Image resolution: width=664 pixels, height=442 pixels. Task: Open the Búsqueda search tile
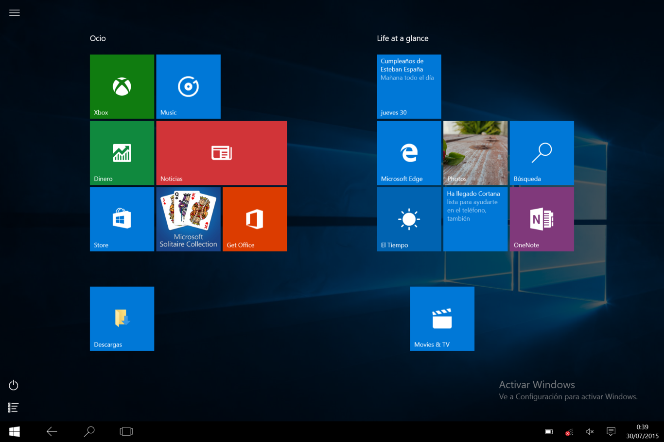tap(542, 153)
